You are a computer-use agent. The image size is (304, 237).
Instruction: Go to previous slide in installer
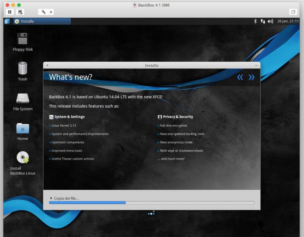pos(240,77)
